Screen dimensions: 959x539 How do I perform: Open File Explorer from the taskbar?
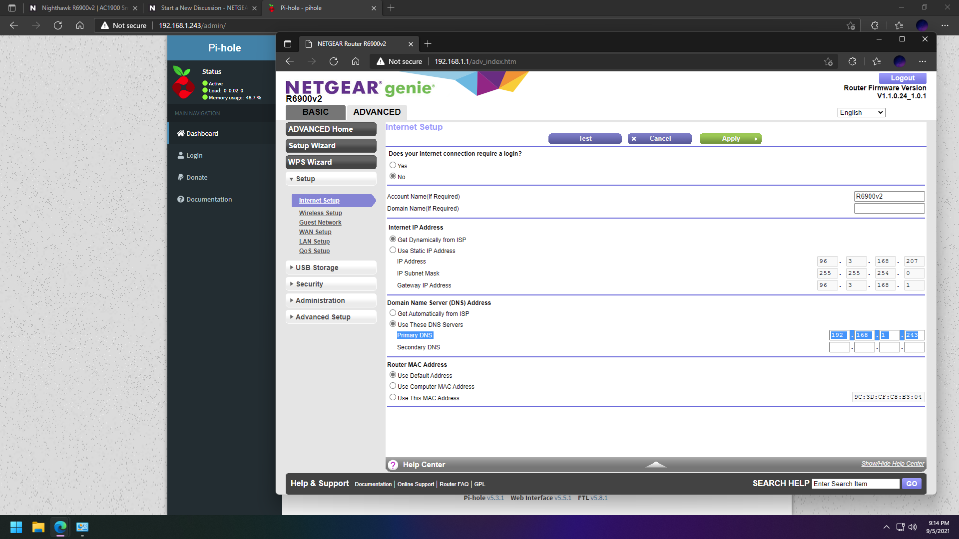coord(38,527)
